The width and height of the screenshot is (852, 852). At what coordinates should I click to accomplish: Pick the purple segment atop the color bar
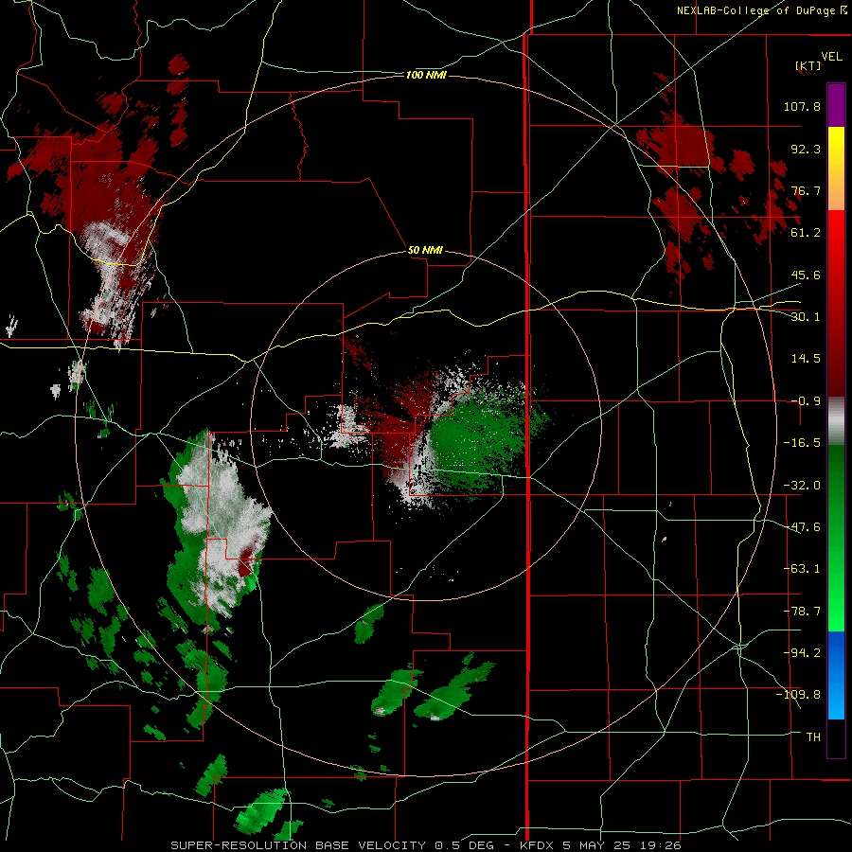[x=836, y=105]
